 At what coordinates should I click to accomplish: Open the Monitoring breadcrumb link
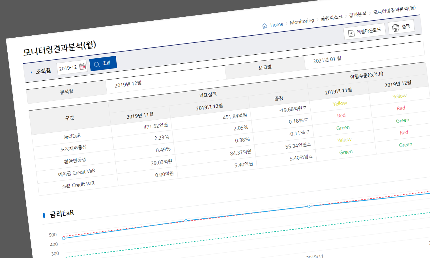coord(302,21)
